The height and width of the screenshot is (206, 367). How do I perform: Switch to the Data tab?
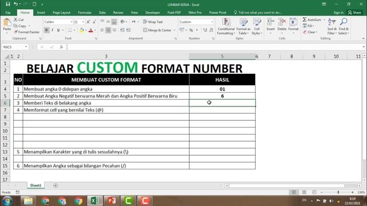(x=102, y=13)
